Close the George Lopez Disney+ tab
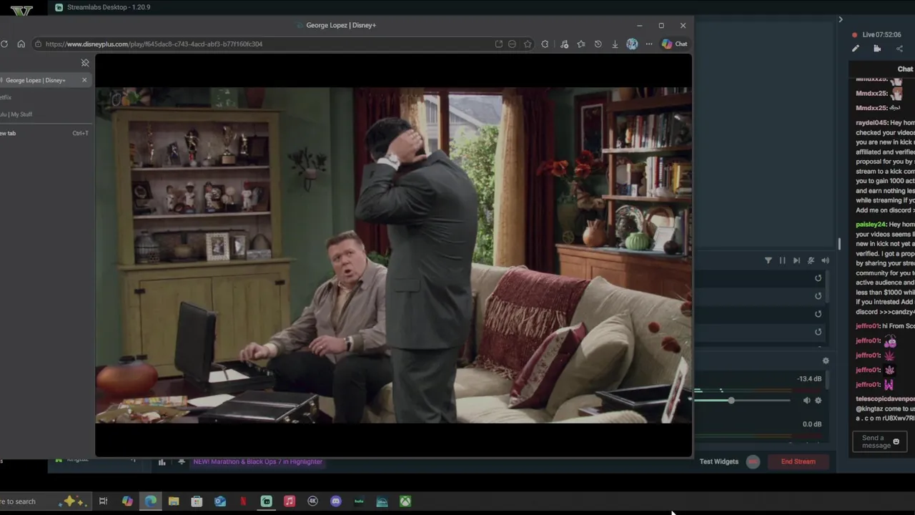This screenshot has width=915, height=515. pos(84,80)
